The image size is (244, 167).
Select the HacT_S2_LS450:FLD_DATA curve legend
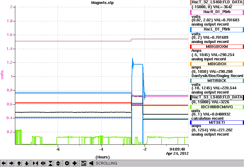point(217,2)
